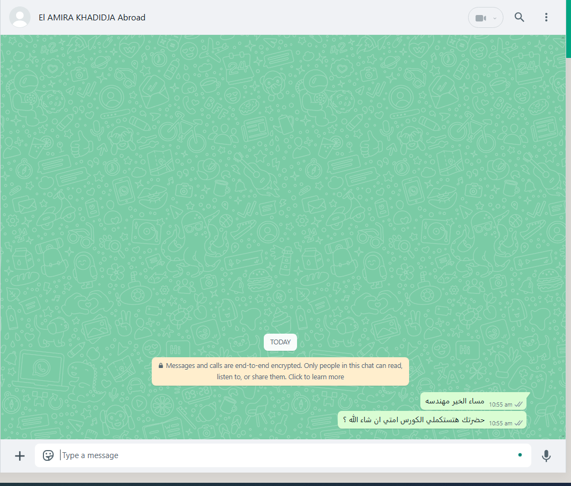This screenshot has height=486, width=571.
Task: Click the lock icon in encryption notice
Action: click(x=161, y=365)
